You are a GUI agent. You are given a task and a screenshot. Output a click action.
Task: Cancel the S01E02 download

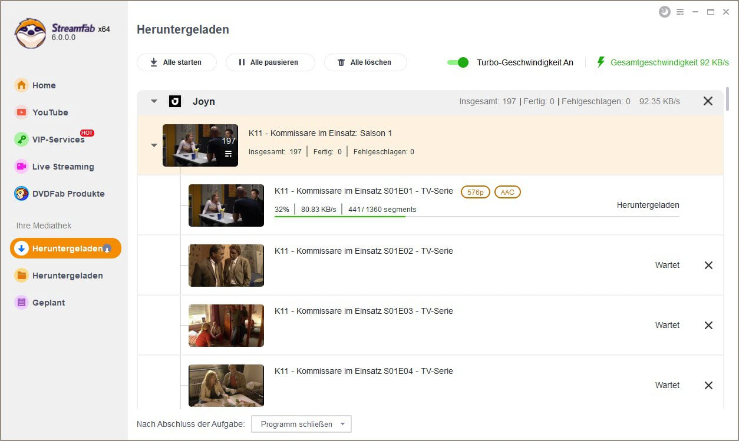coord(708,266)
